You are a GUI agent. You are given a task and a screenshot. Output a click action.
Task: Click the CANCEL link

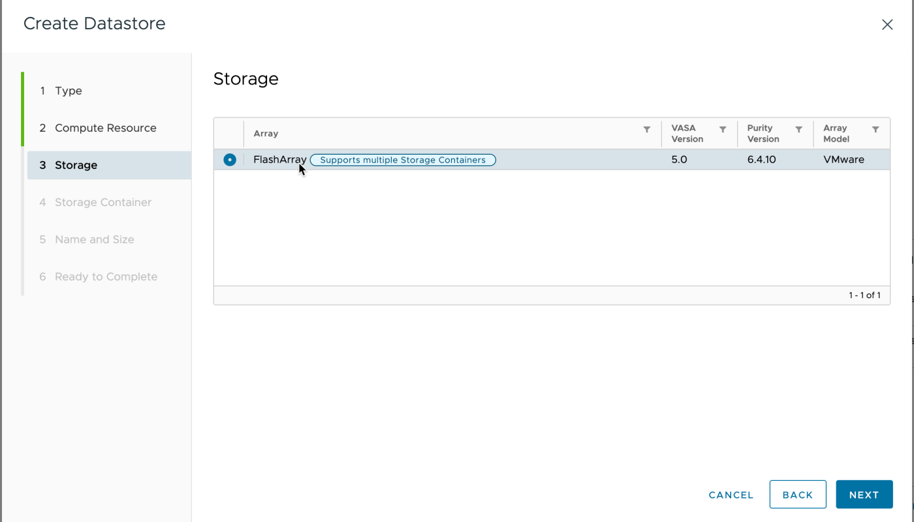pos(731,495)
